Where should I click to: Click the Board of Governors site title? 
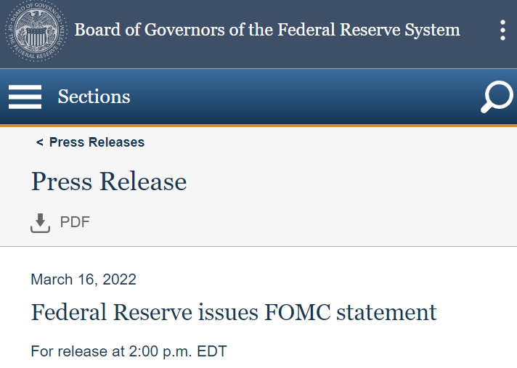[x=267, y=30]
